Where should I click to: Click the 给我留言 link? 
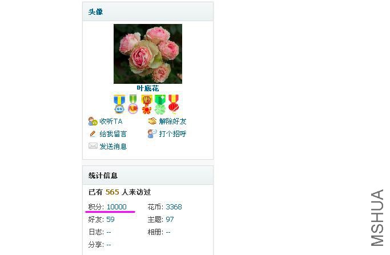113,134
